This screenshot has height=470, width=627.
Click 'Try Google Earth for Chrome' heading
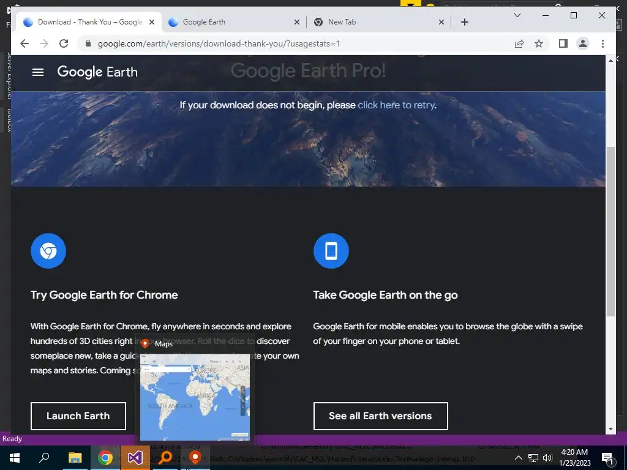pyautogui.click(x=104, y=295)
